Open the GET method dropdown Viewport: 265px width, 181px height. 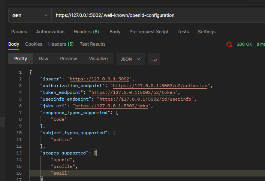coord(30,15)
